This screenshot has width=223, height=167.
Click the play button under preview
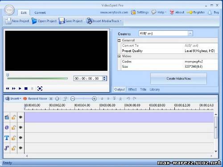tap(20, 89)
